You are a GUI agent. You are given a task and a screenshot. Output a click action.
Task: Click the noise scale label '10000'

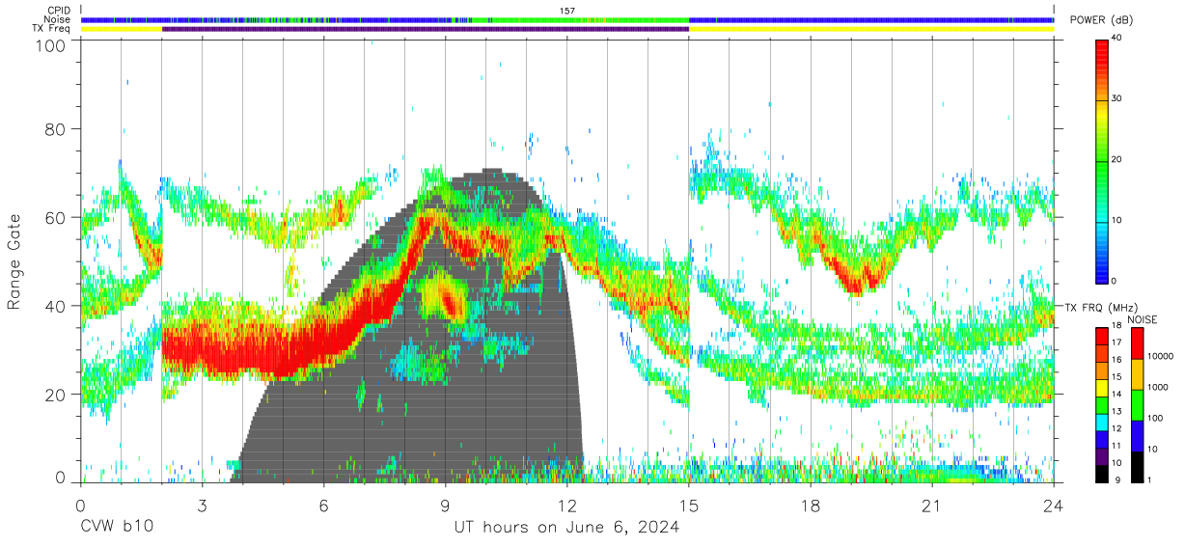(1160, 357)
